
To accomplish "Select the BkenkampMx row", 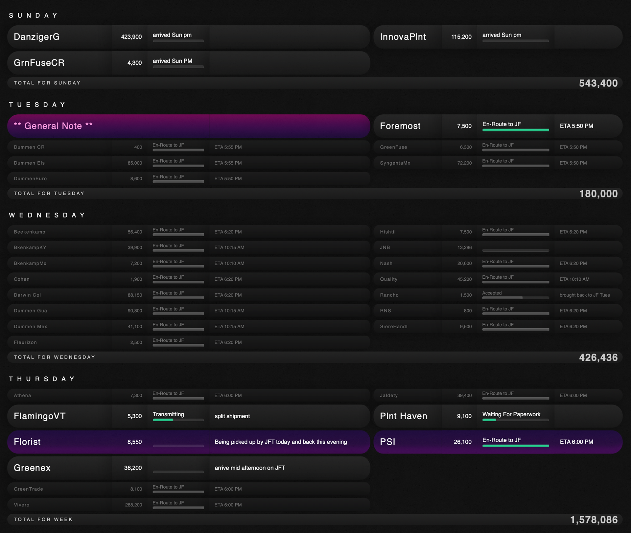I will [x=189, y=264].
